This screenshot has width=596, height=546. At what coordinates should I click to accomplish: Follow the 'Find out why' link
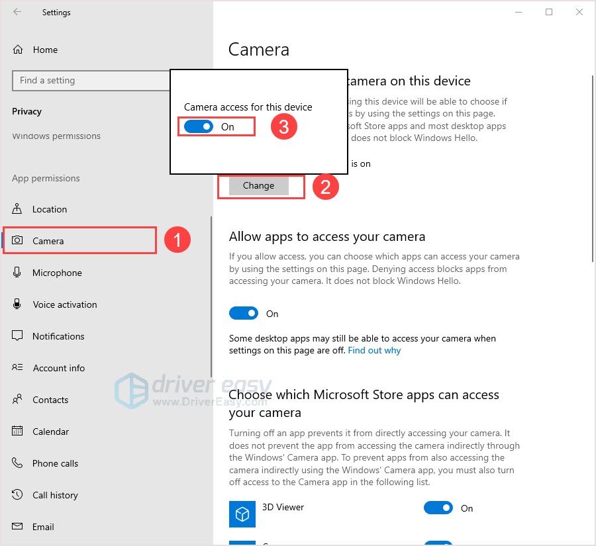[x=374, y=350]
